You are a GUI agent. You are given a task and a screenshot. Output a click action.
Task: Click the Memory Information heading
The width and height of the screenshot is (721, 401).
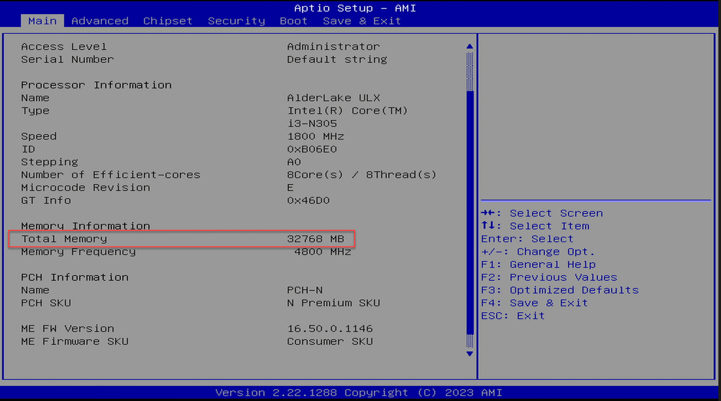click(x=85, y=226)
